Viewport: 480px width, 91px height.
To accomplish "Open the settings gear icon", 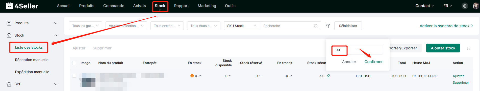I will (x=465, y=6).
